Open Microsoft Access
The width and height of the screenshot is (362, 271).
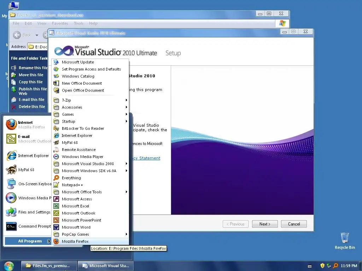pyautogui.click(x=90, y=199)
